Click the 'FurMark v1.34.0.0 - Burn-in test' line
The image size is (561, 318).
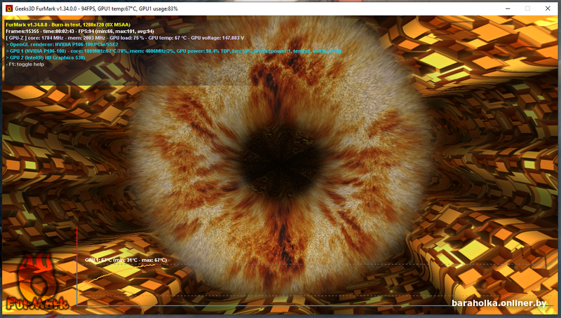click(x=68, y=25)
